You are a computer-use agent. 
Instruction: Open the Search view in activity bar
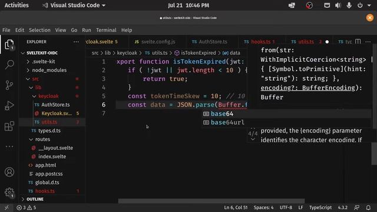pos(9,65)
